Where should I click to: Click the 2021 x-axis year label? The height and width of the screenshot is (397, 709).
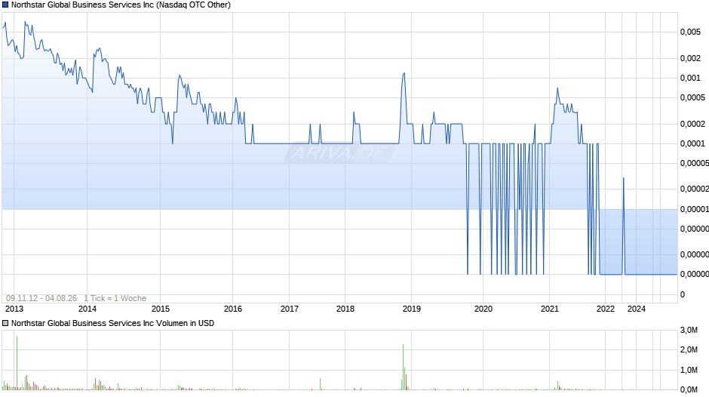pos(550,309)
